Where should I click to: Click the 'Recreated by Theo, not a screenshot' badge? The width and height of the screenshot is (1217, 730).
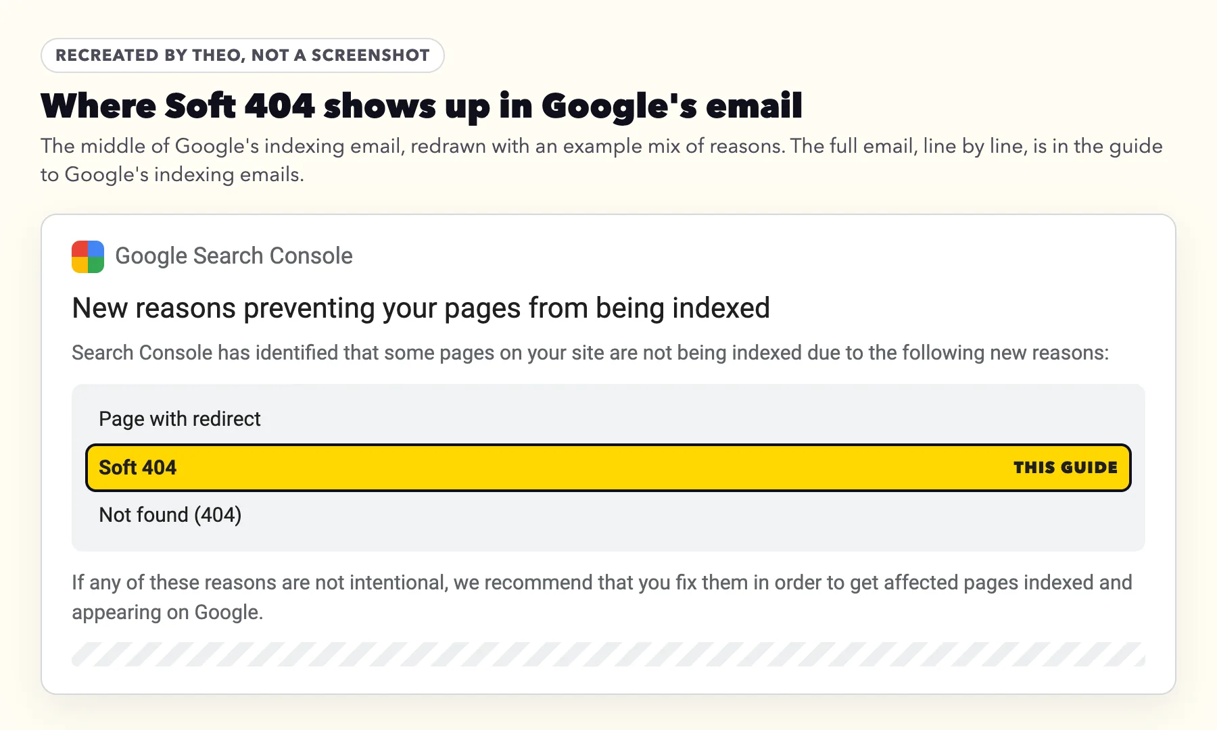tap(243, 55)
